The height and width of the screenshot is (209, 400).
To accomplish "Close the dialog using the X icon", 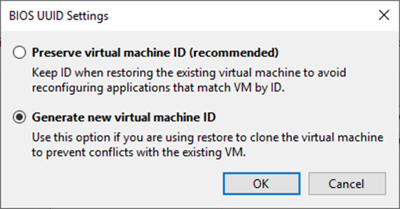I will (x=384, y=16).
